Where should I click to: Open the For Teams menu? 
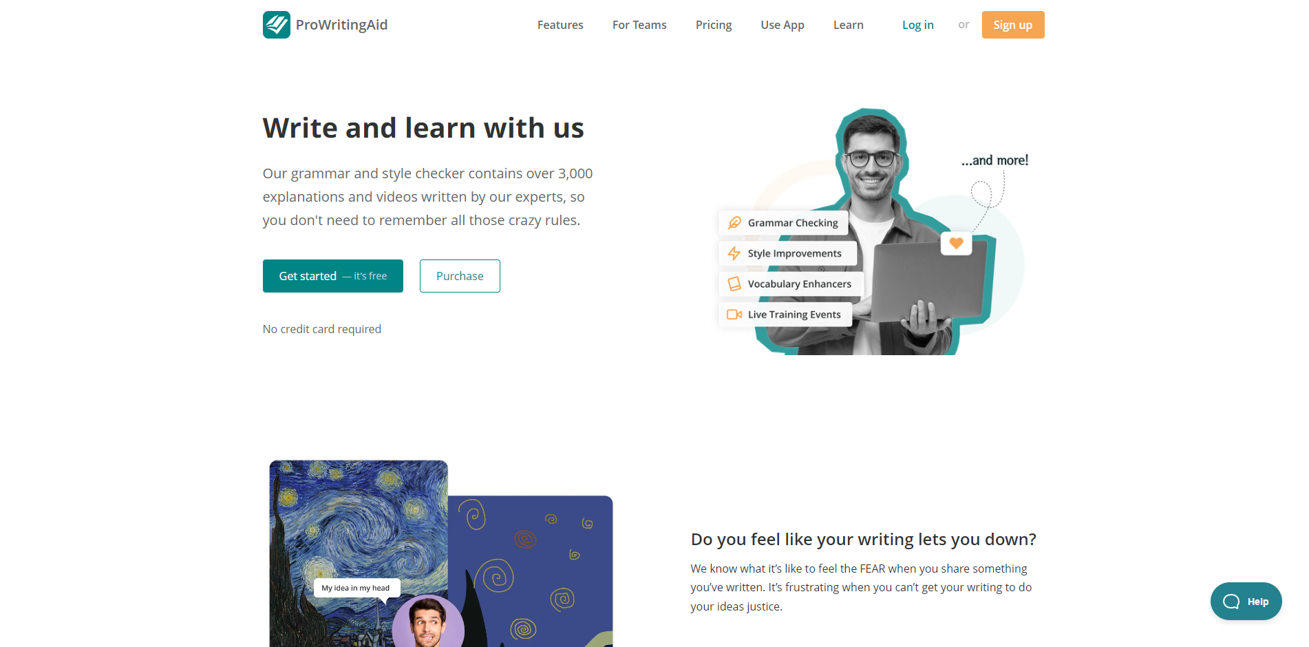point(639,25)
